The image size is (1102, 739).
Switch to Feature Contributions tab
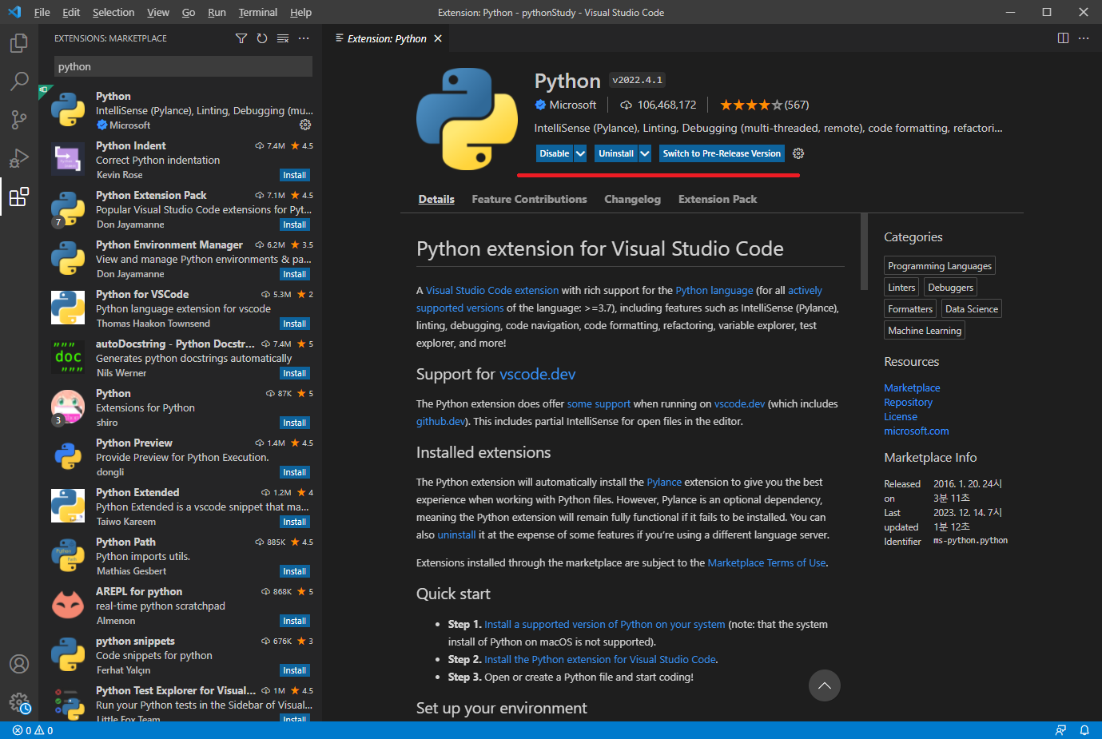pos(529,199)
